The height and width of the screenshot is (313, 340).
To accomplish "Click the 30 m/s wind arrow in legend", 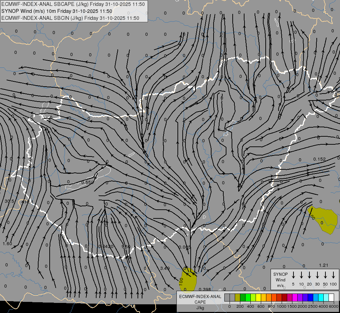I will 317,275.
